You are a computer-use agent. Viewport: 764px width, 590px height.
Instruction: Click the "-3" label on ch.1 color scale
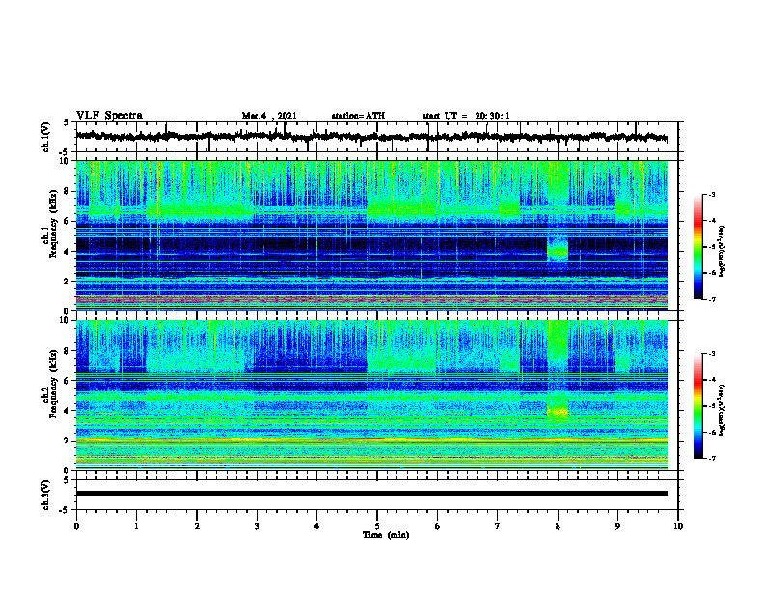[711, 194]
